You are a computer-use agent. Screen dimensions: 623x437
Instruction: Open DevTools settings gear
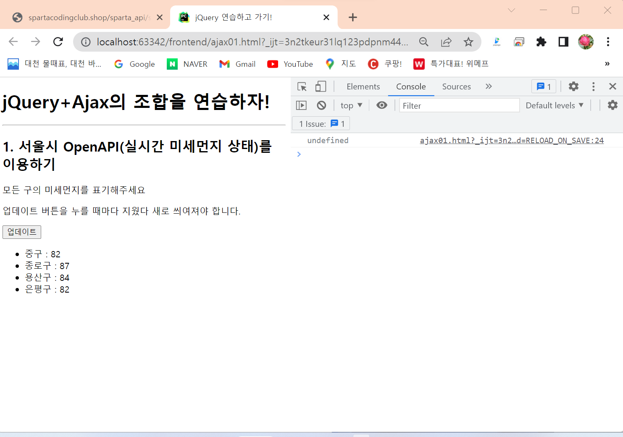point(573,86)
